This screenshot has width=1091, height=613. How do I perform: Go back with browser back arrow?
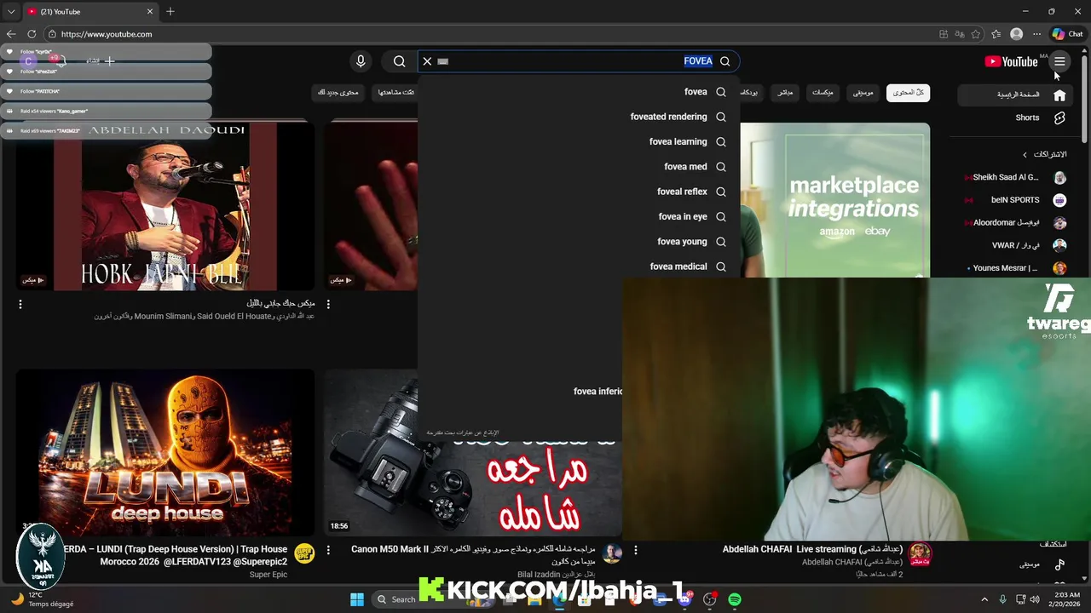(x=11, y=34)
